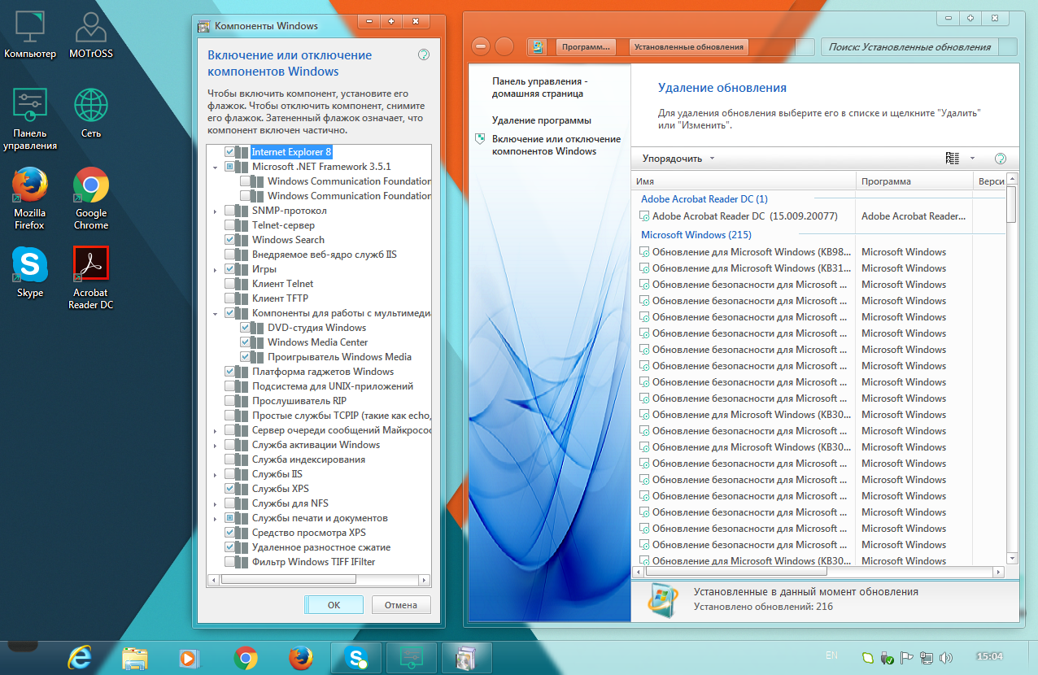Launch Acrobat Reader DC desktop shortcut
1038x675 pixels.
[91, 278]
